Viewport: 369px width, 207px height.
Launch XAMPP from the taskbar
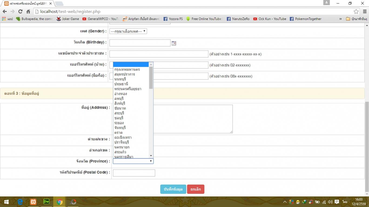click(33, 202)
